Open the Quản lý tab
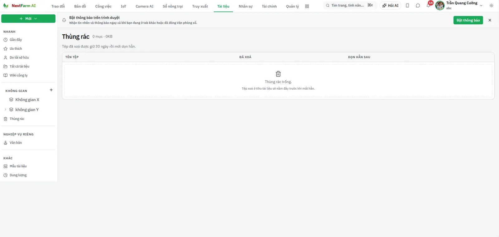 pyautogui.click(x=293, y=6)
